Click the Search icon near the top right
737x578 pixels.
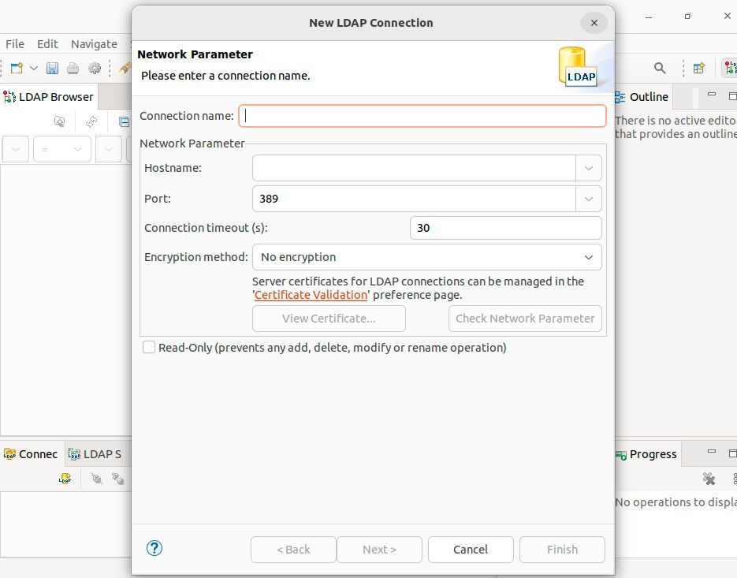coord(660,68)
